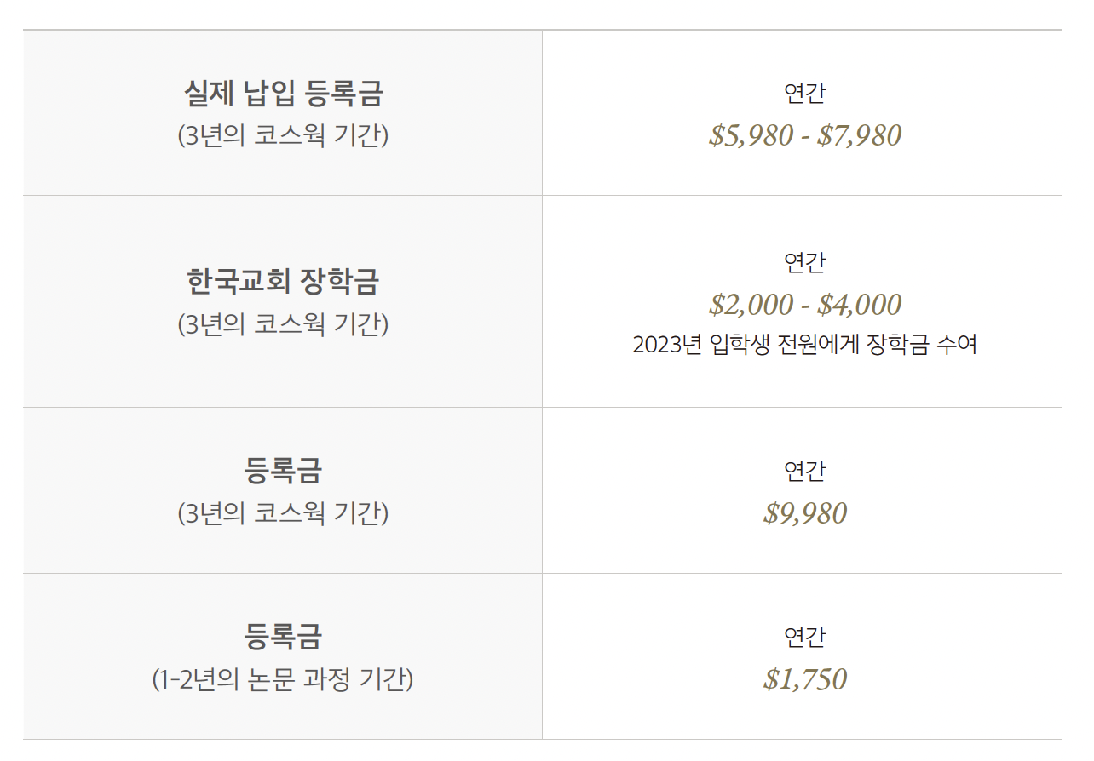
Task: Click the '실제 납입 등록금' heading
Action: click(x=283, y=93)
